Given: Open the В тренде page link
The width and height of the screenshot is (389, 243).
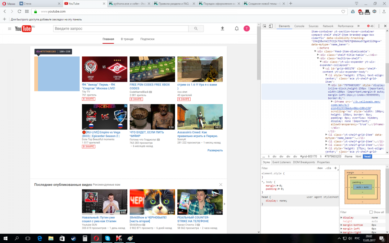Looking at the screenshot, I should point(127,39).
